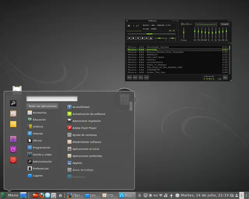Stop playback in Audacious
Viewport: 249px width, 199px height.
point(142,38)
